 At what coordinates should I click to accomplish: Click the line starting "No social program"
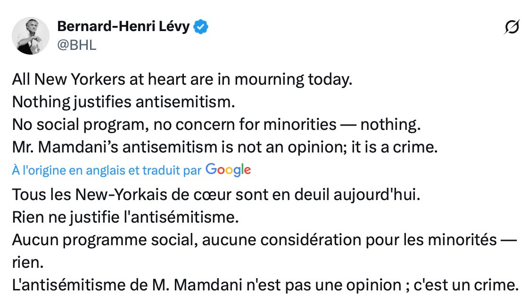pos(216,125)
